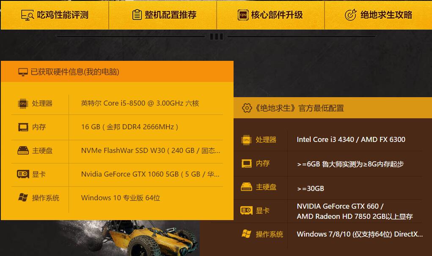Select the NVMe FlashWar SSD W30 text
The width and height of the screenshot is (432, 256).
point(151,151)
